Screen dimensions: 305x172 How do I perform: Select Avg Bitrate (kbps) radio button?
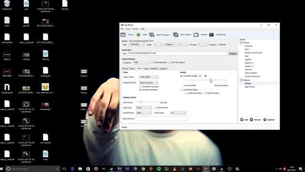point(181,90)
